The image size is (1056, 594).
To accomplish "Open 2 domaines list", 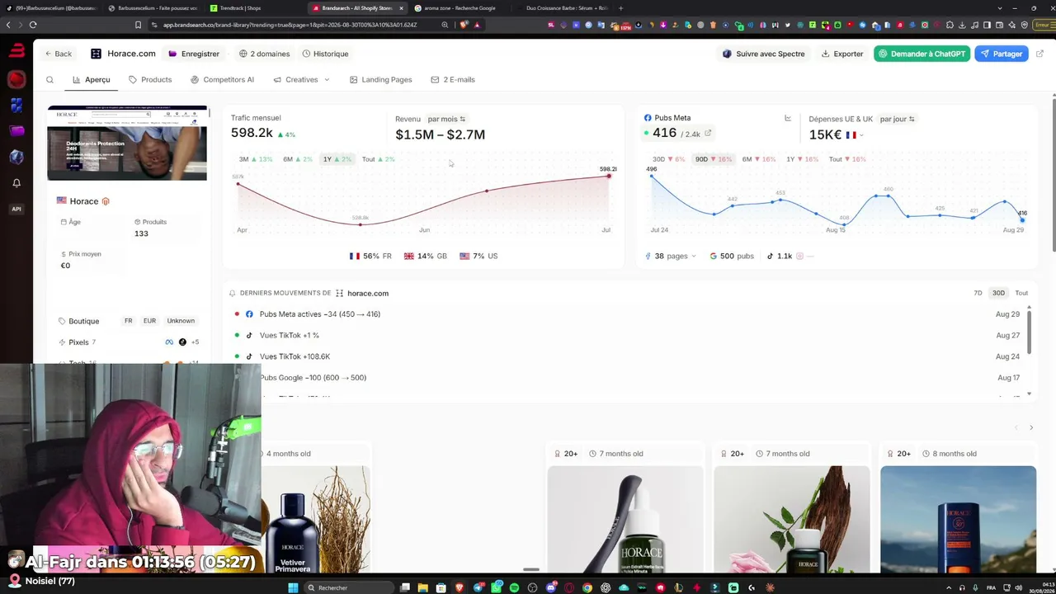I will pyautogui.click(x=264, y=54).
